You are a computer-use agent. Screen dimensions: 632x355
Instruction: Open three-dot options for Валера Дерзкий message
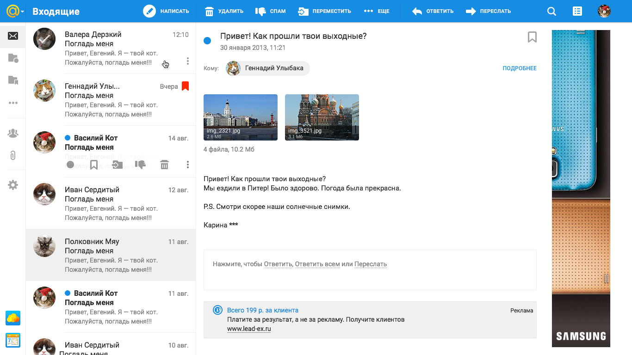[x=187, y=61]
